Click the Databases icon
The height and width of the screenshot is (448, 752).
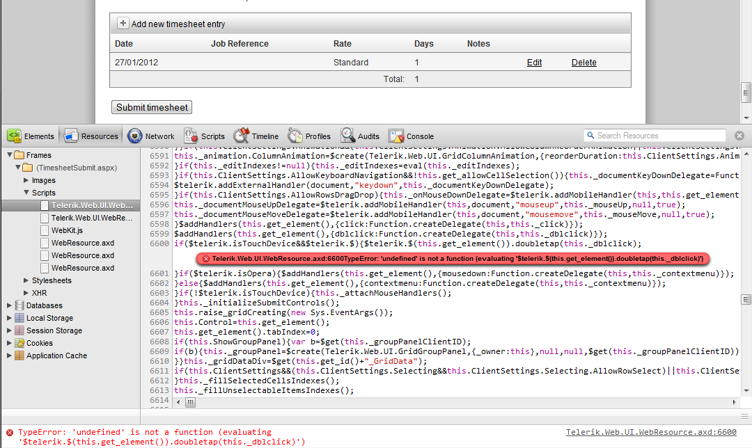[x=19, y=305]
